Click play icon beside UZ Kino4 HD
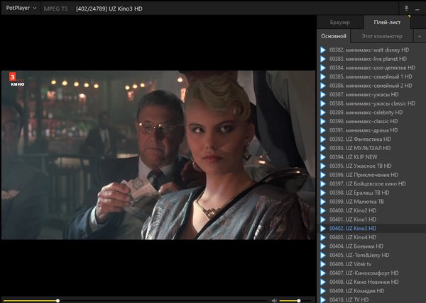This screenshot has height=303, width=426. pyautogui.click(x=323, y=237)
